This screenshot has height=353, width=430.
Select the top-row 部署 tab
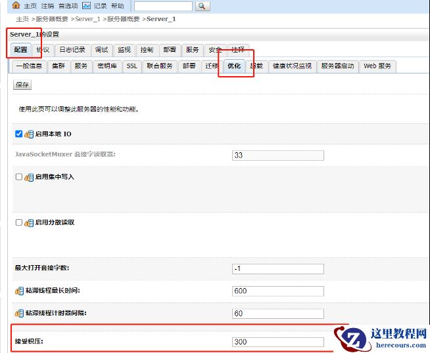(170, 50)
